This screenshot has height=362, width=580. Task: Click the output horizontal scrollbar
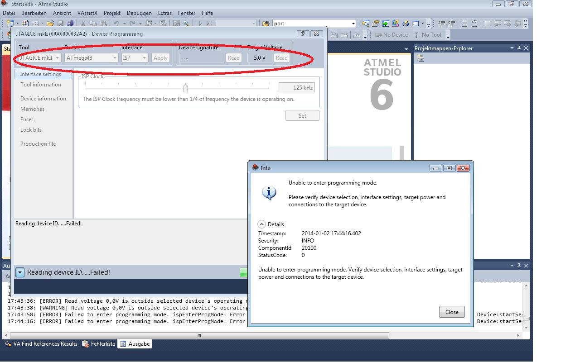199,335
